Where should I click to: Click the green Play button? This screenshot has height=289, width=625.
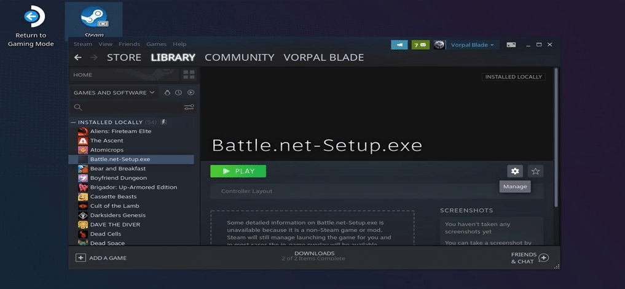[x=238, y=171]
